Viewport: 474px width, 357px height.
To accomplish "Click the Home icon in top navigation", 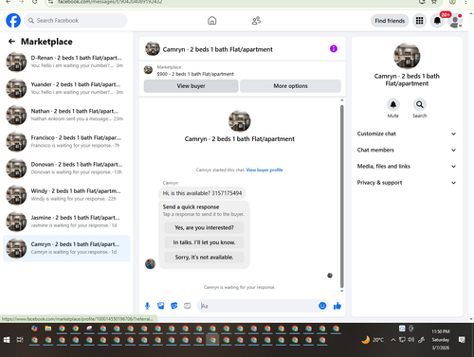I will 212,21.
